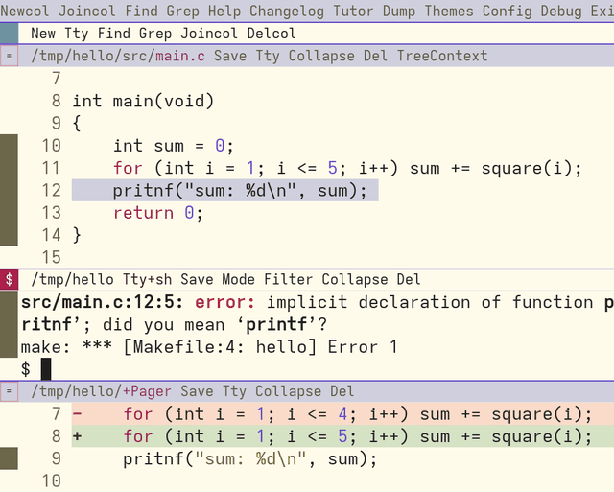
Task: Click Save in the main.c tag
Action: (230, 56)
